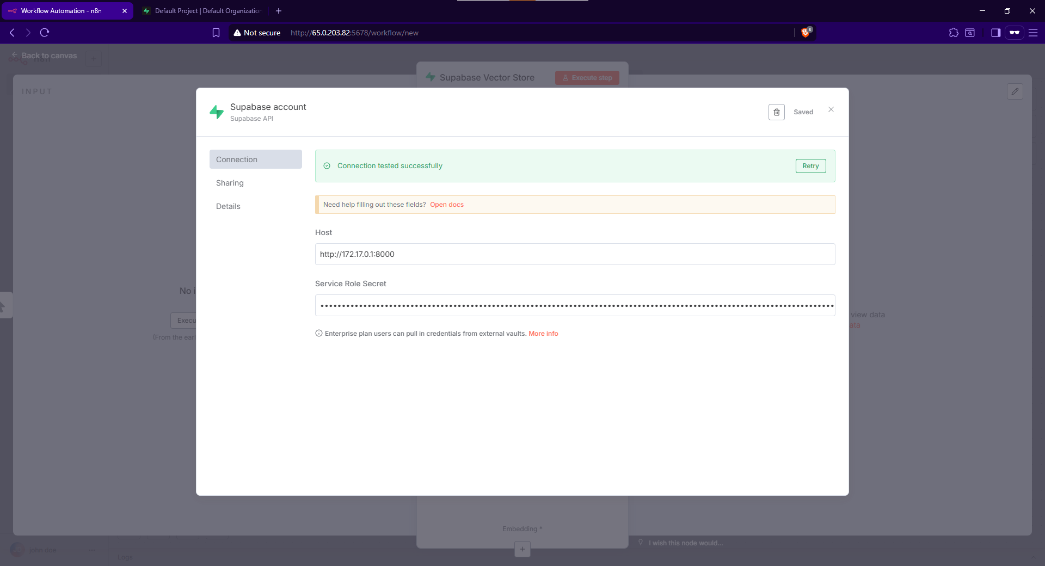Open docs link for help
The width and height of the screenshot is (1045, 566).
(x=447, y=205)
